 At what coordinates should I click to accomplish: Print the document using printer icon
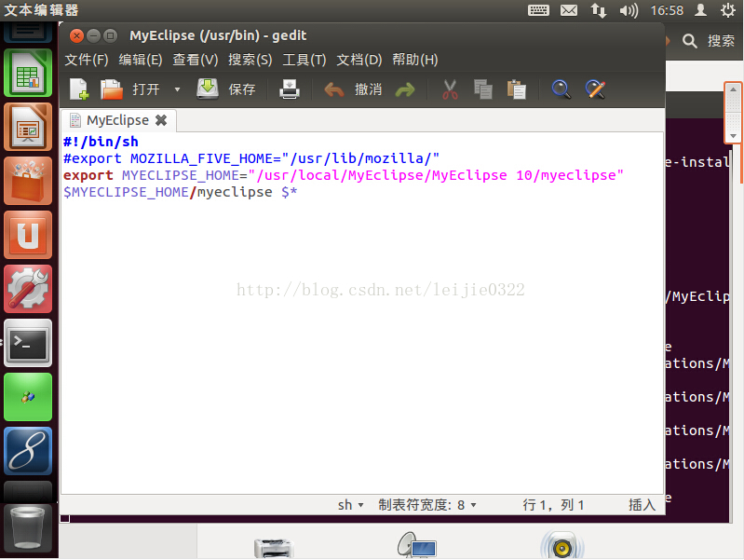point(290,89)
